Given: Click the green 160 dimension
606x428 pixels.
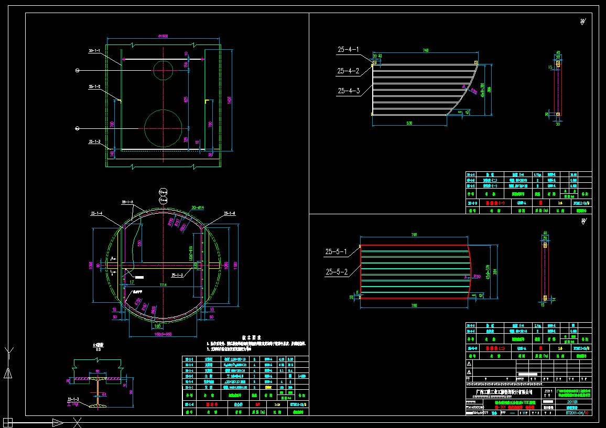Looking at the screenshot, I should [158, 326].
